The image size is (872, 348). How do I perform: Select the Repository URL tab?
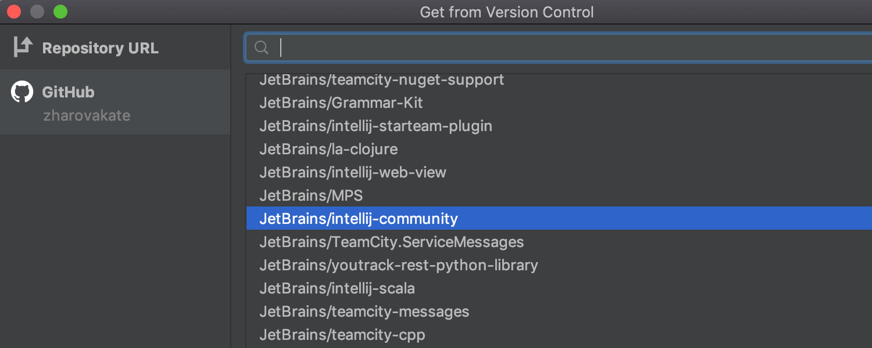(100, 48)
